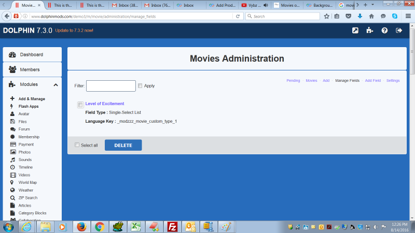Go to the Pending link
The height and width of the screenshot is (233, 415).
tap(293, 81)
